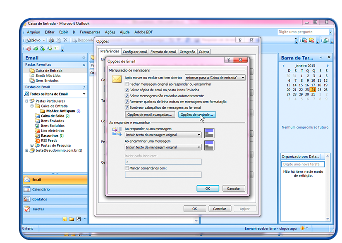Click OK in Opções de Email dialog
This screenshot has height=243, width=342.
(208, 188)
